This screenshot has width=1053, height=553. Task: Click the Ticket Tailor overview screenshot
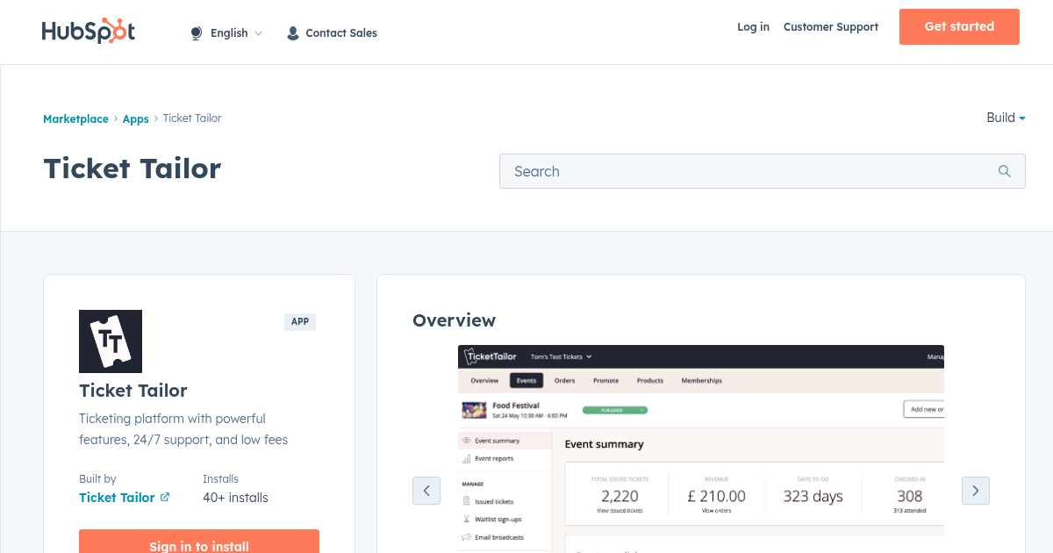700,448
